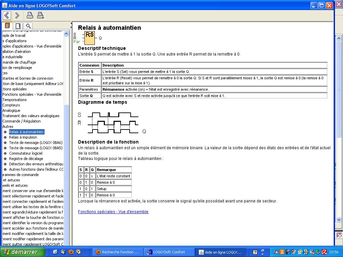The width and height of the screenshot is (343, 257).
Task: Click the content pane scrollbar down arrow
Action: (339, 220)
